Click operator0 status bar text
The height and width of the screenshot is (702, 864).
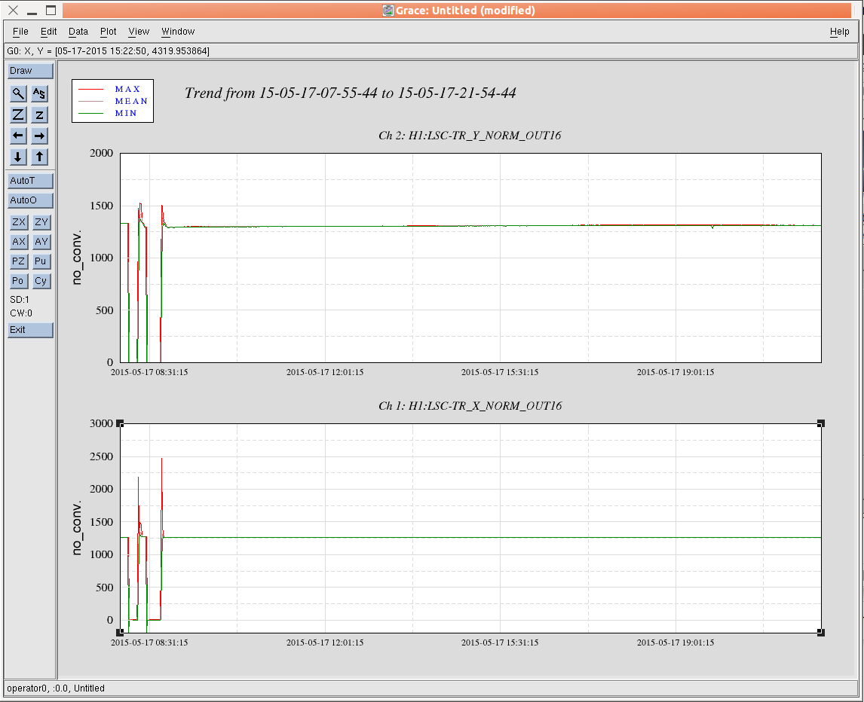[56, 688]
